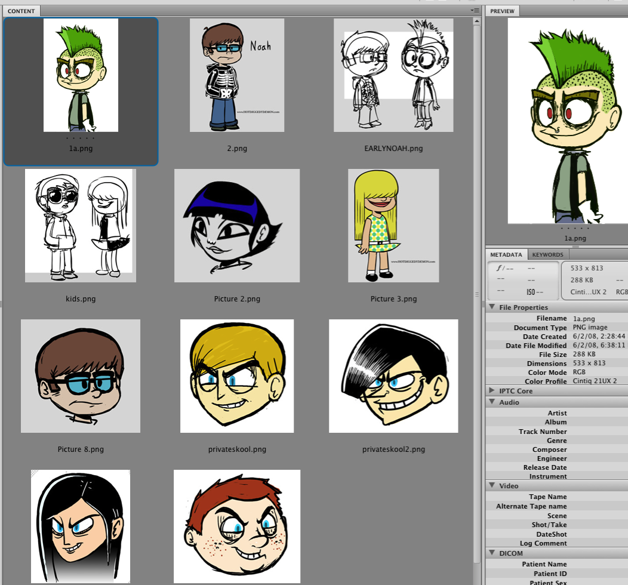
Task: Expand the IPTC Core section
Action: (x=492, y=390)
